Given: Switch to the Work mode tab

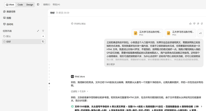Looking at the screenshot, I should tap(10, 5).
